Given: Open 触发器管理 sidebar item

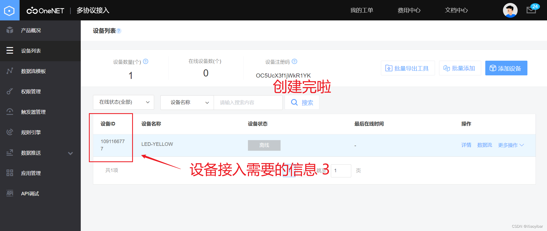Looking at the screenshot, I should (x=40, y=112).
